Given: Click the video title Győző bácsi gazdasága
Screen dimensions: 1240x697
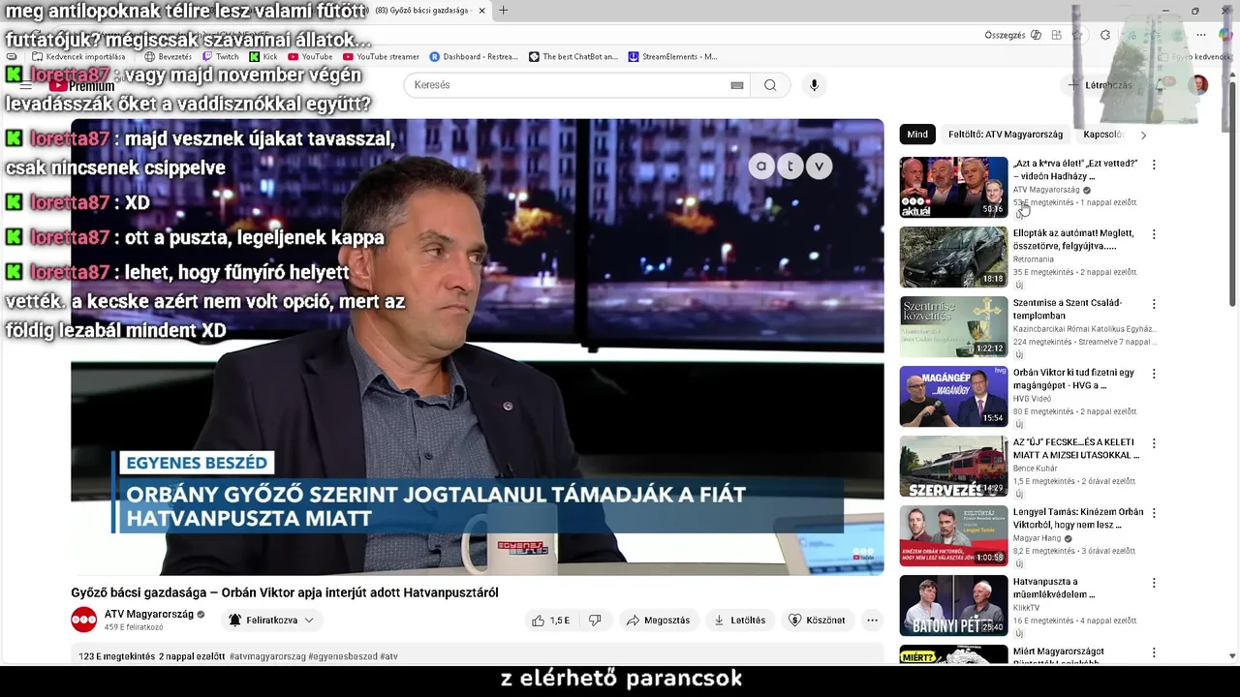Looking at the screenshot, I should click(x=285, y=592).
